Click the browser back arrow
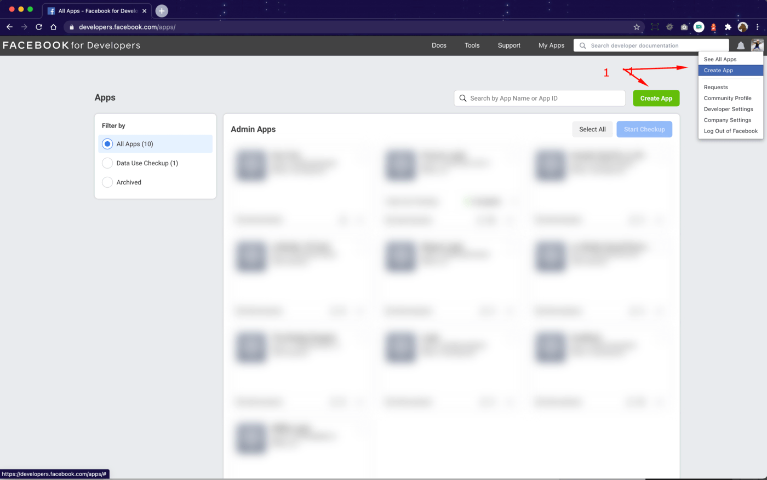Screen dimensions: 767x480 coord(9,27)
